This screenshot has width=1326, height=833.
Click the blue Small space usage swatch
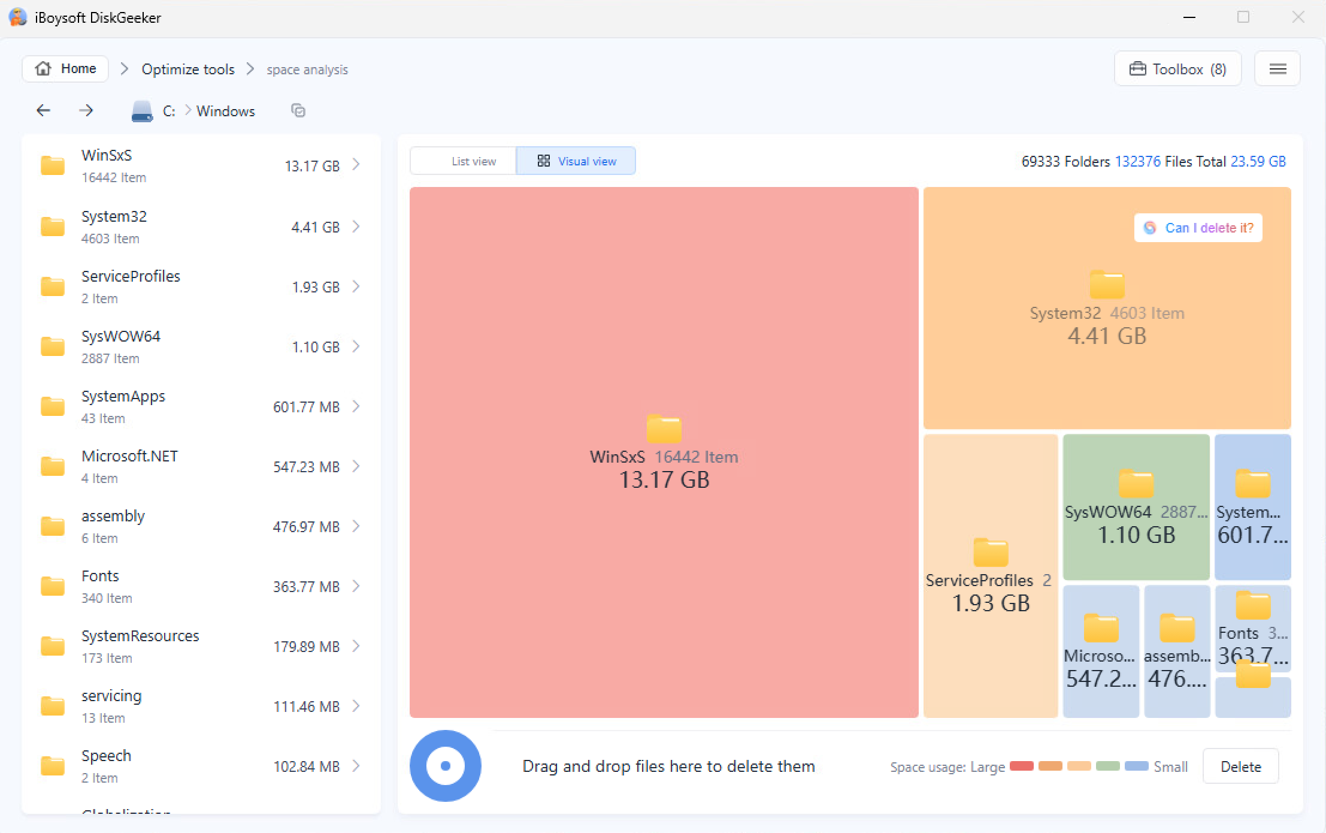[1136, 766]
